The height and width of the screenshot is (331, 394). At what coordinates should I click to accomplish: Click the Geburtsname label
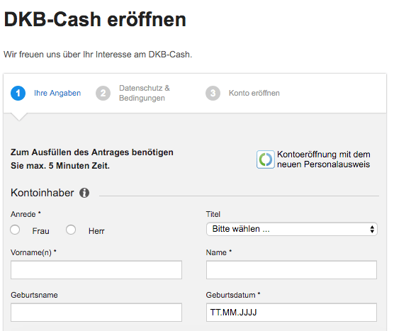click(34, 295)
